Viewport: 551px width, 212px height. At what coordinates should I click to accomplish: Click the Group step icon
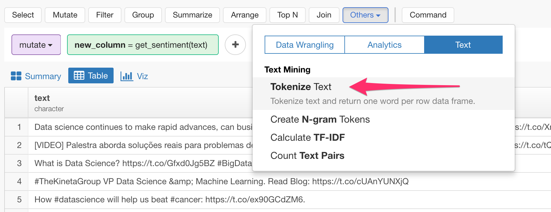[x=143, y=15]
